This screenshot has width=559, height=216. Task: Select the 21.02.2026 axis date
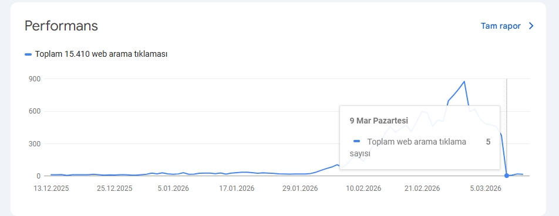click(x=422, y=188)
